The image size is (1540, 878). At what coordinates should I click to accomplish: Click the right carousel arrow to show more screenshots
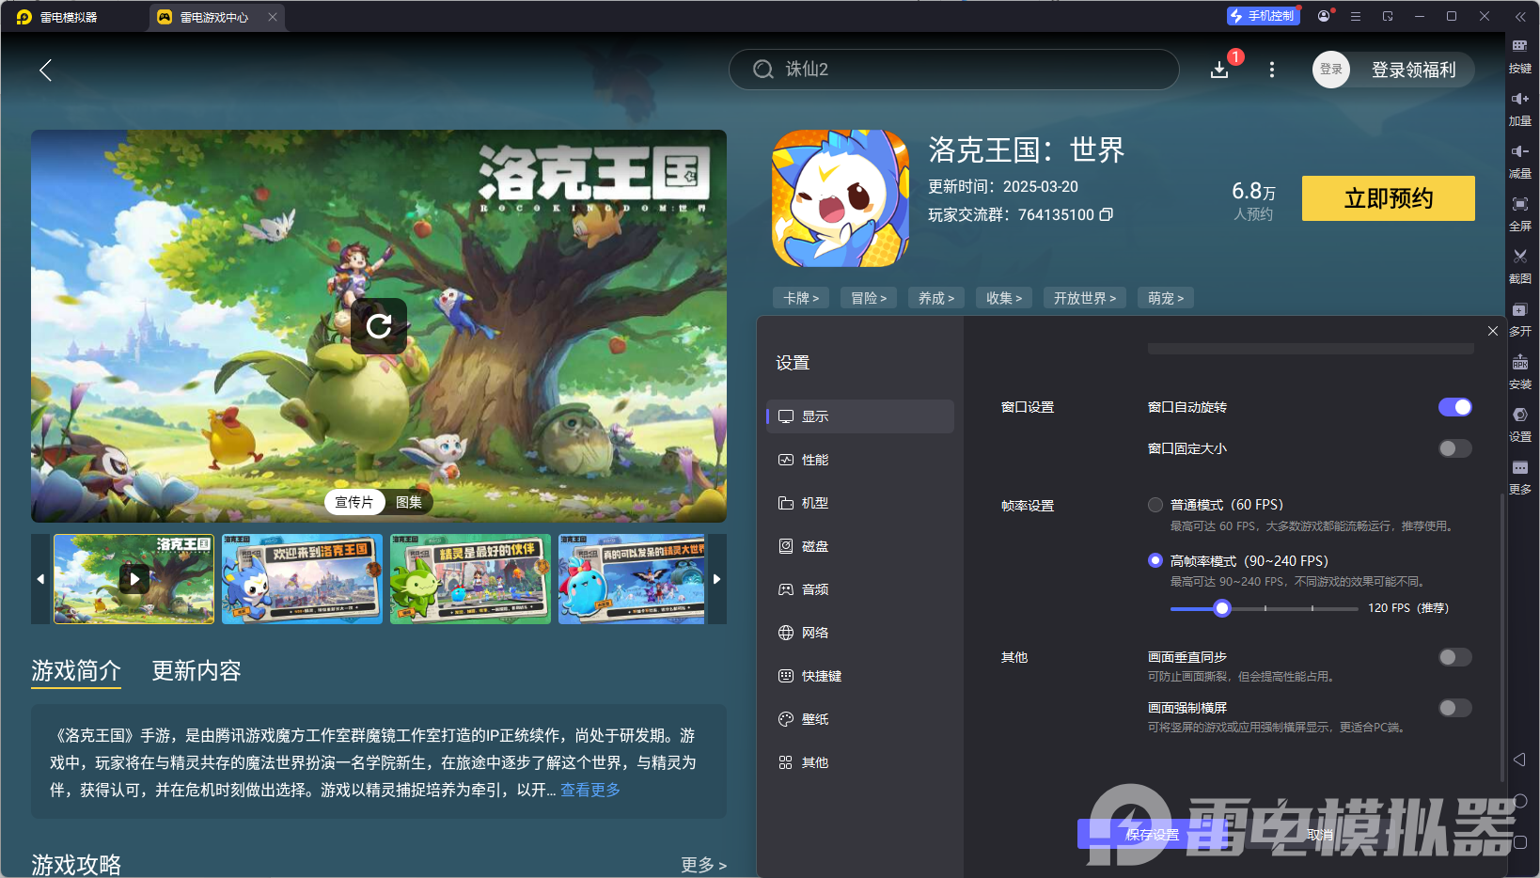pyautogui.click(x=716, y=579)
